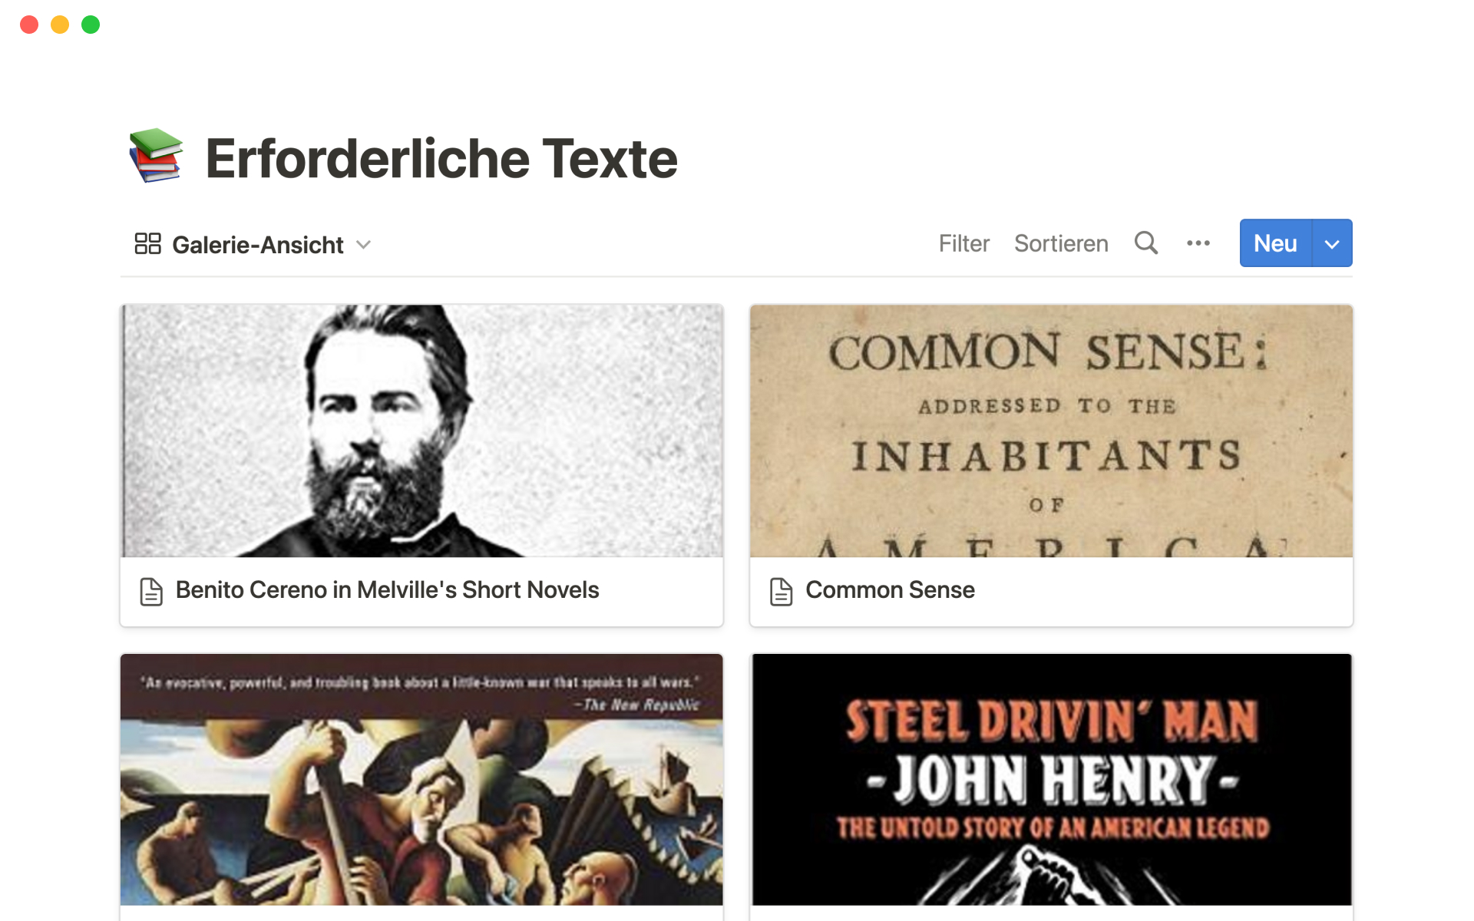1474x921 pixels.
Task: Open the Filter menu
Action: click(963, 243)
